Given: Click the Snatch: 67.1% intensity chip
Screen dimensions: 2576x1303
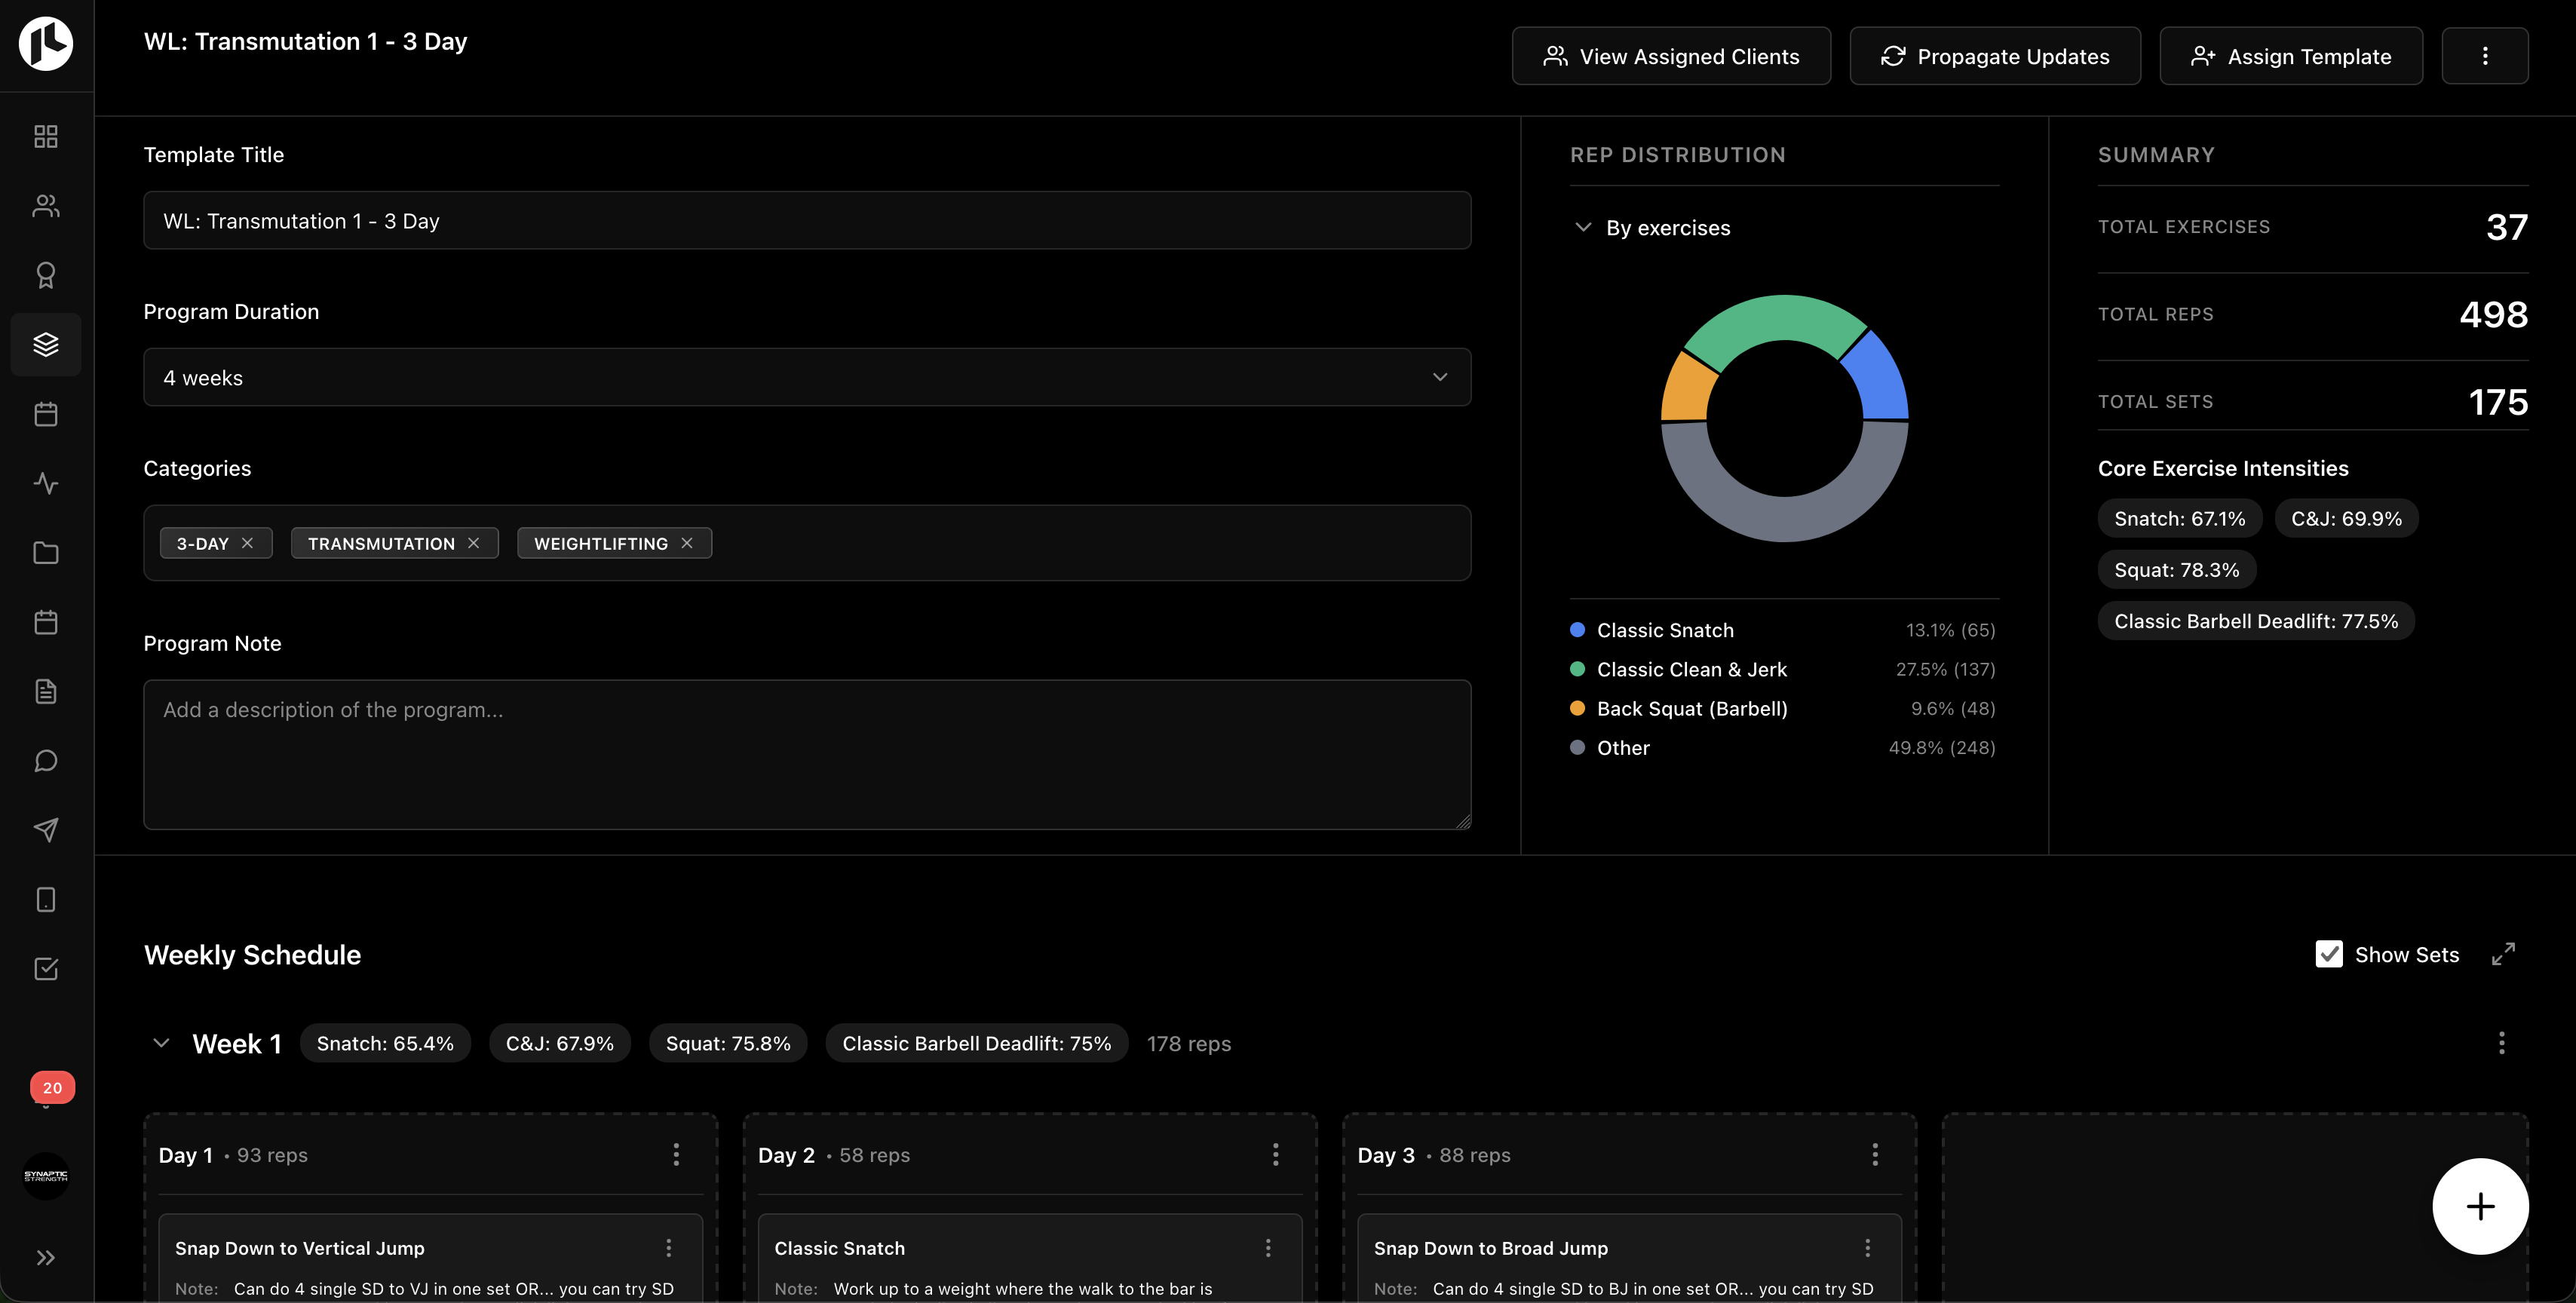Looking at the screenshot, I should [2179, 518].
